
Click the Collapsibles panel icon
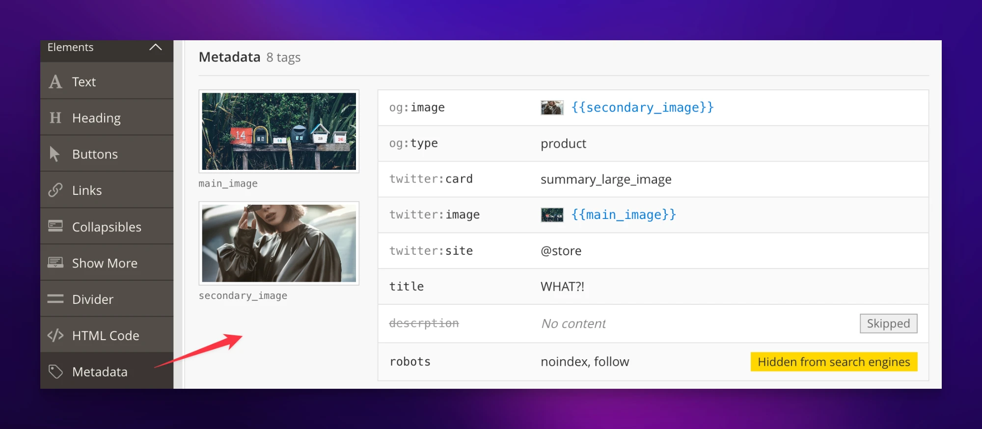(x=55, y=226)
